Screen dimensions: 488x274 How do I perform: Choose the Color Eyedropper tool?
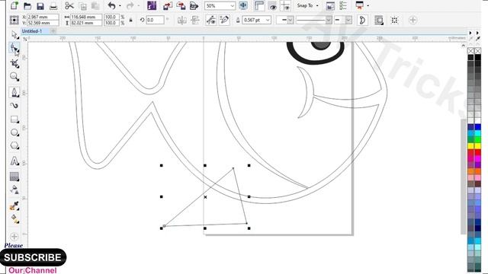click(x=14, y=205)
